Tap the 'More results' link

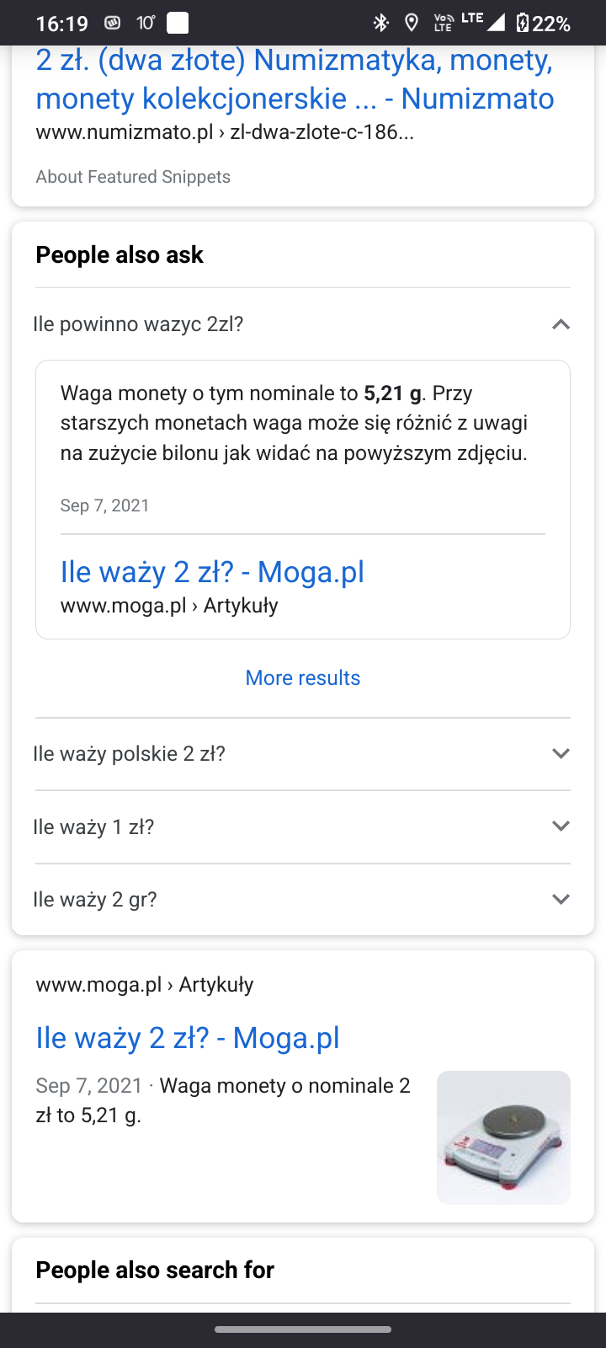pyautogui.click(x=303, y=678)
